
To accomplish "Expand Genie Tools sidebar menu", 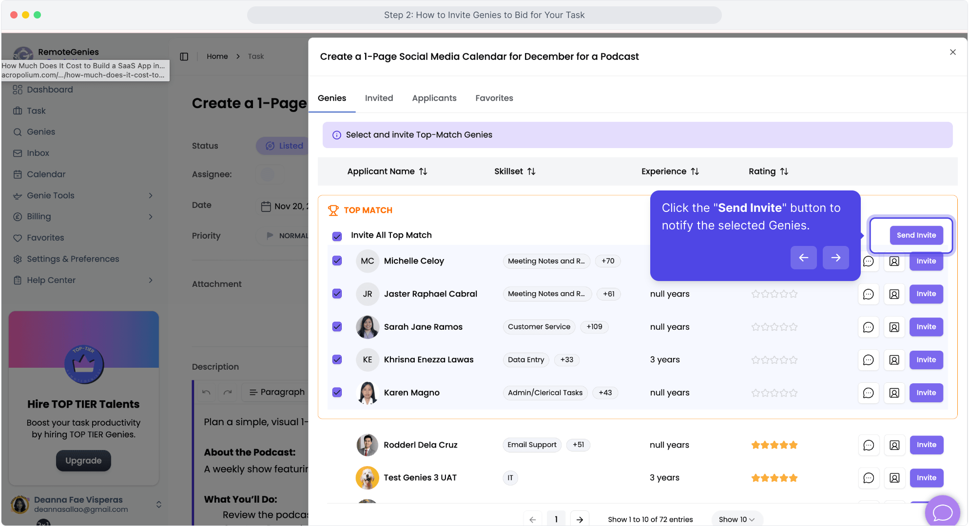I will (151, 195).
